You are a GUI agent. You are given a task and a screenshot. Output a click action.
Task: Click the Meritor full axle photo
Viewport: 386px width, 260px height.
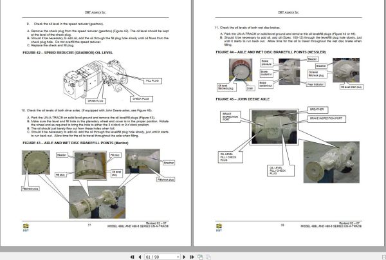click(97, 202)
